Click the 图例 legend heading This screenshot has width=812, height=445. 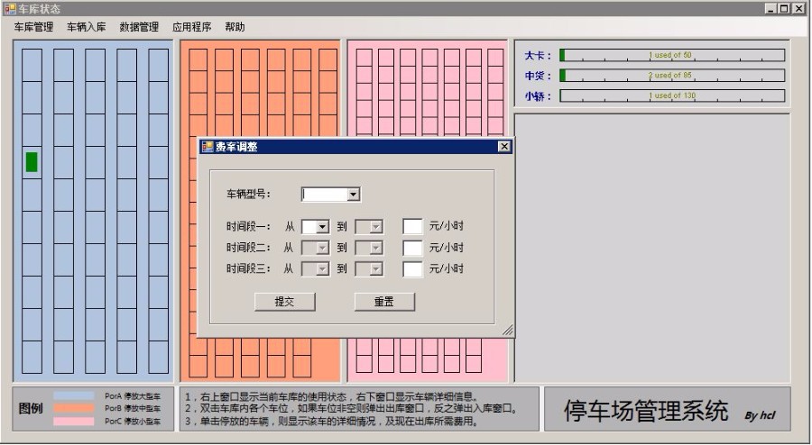tap(31, 408)
